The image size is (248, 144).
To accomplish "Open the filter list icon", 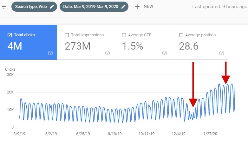I will tap(4, 7).
